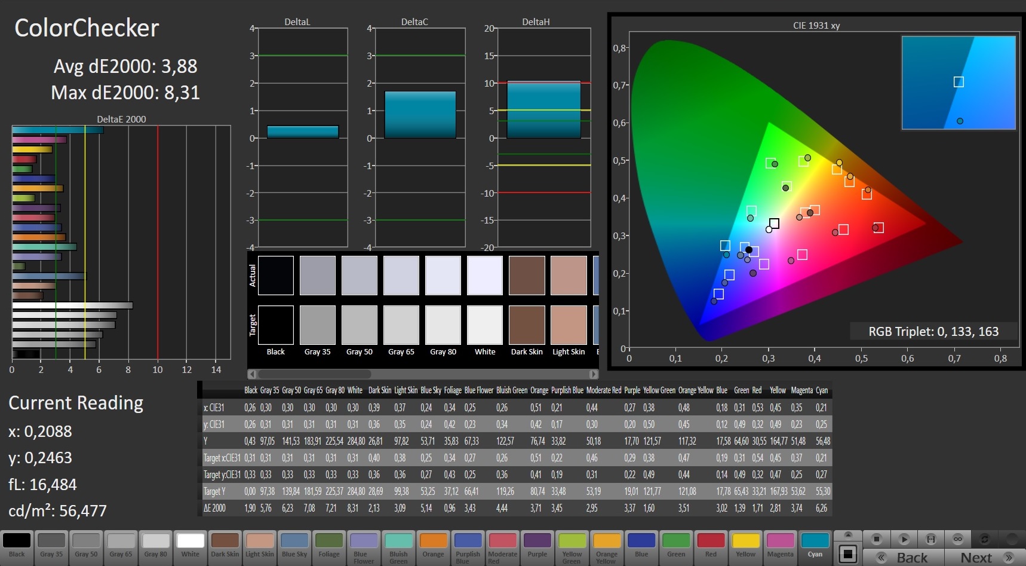Viewport: 1026px width, 566px height.
Task: Click the 'RGB Triplet: 0, 133, 163' label
Action: 933,332
